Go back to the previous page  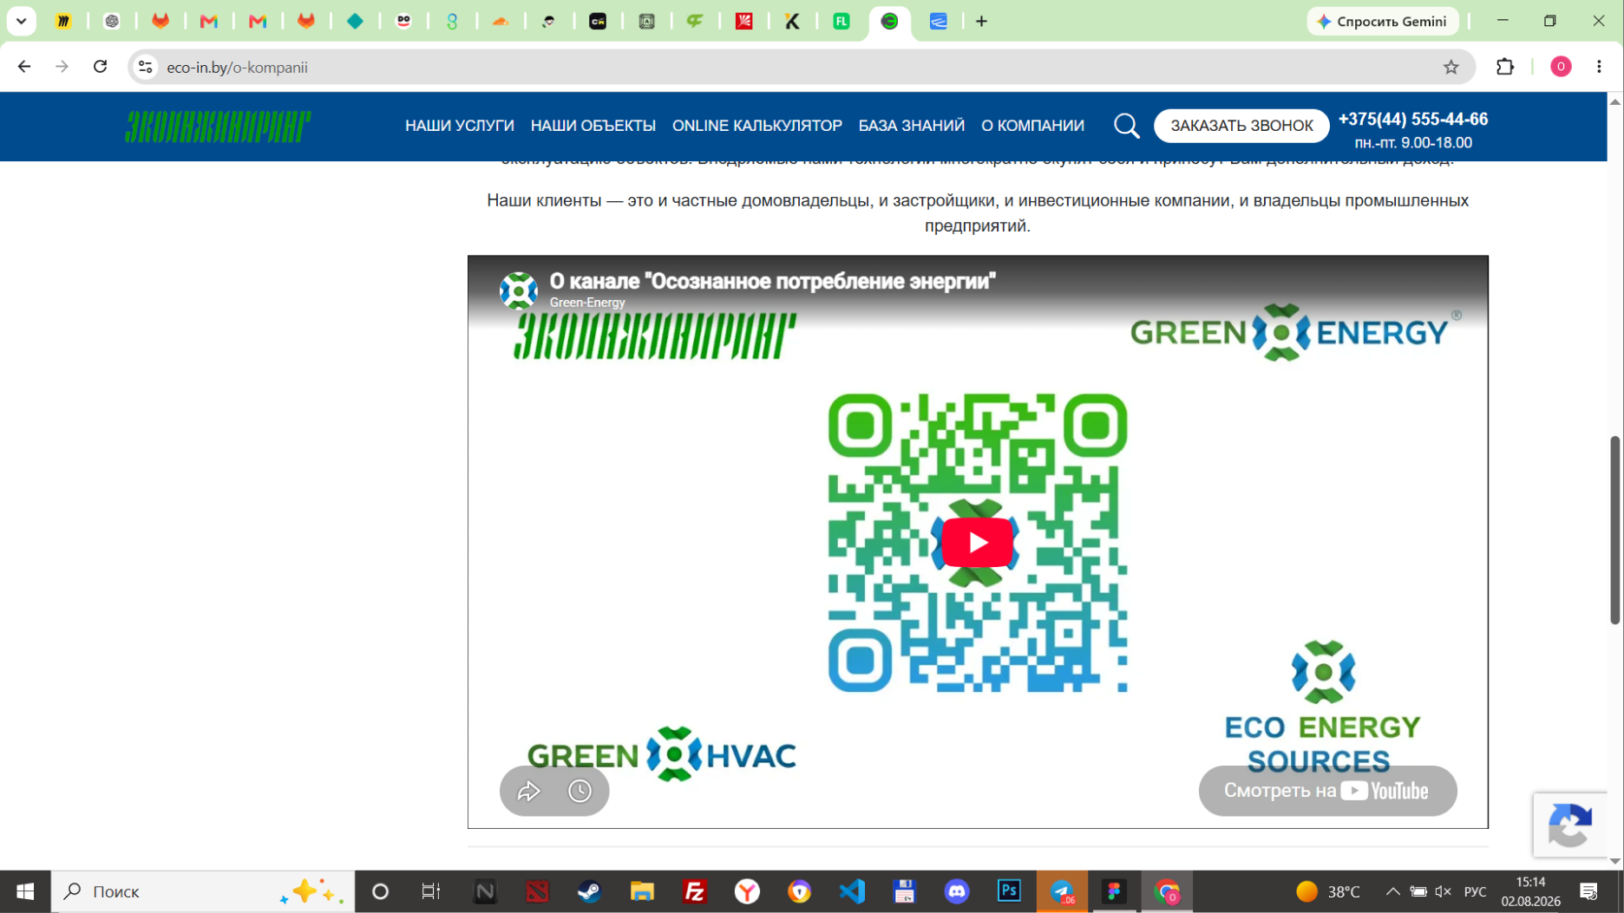pyautogui.click(x=24, y=67)
